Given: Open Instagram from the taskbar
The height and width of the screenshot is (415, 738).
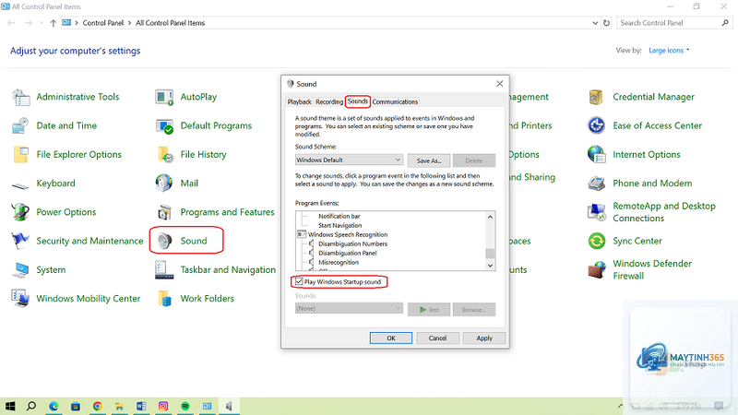Looking at the screenshot, I should coord(163,406).
